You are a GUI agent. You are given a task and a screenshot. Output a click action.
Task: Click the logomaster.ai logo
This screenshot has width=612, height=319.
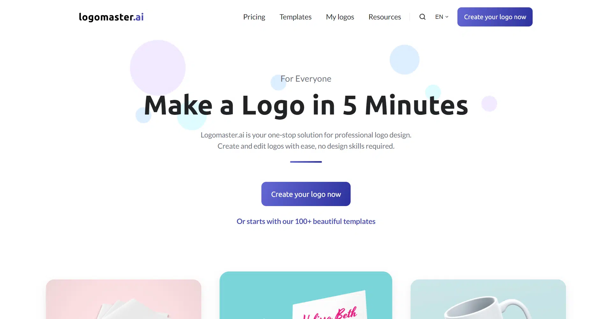tap(111, 17)
